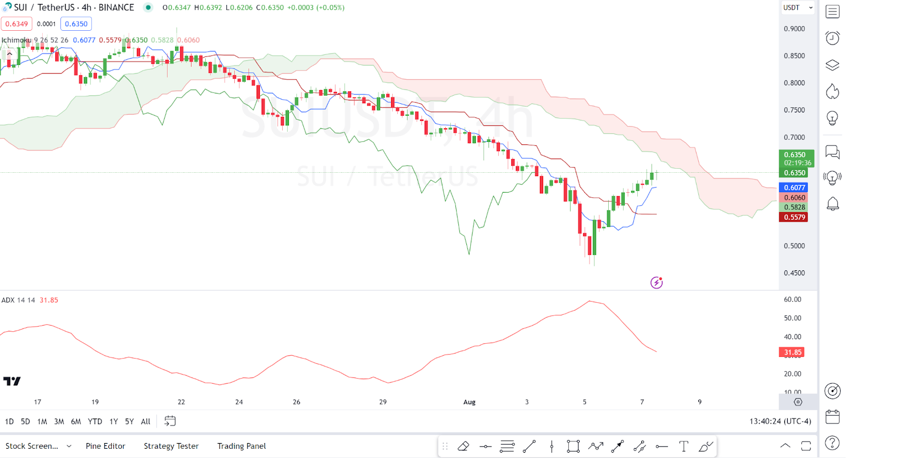Open the timezone 13:40:24 (UTC-4) setting

[x=780, y=421]
